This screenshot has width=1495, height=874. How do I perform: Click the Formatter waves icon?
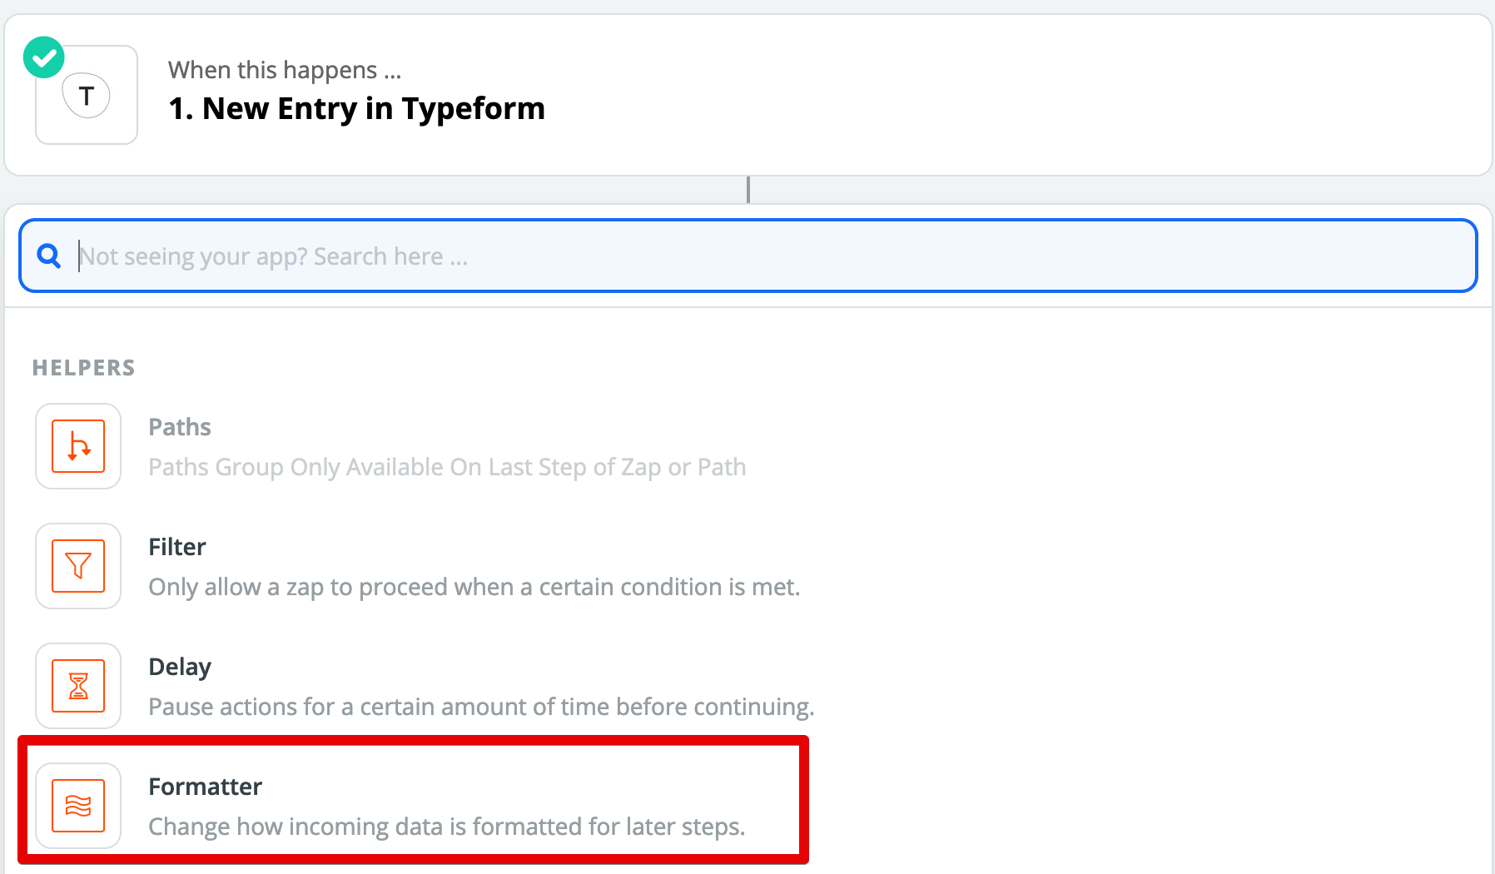[x=78, y=806]
